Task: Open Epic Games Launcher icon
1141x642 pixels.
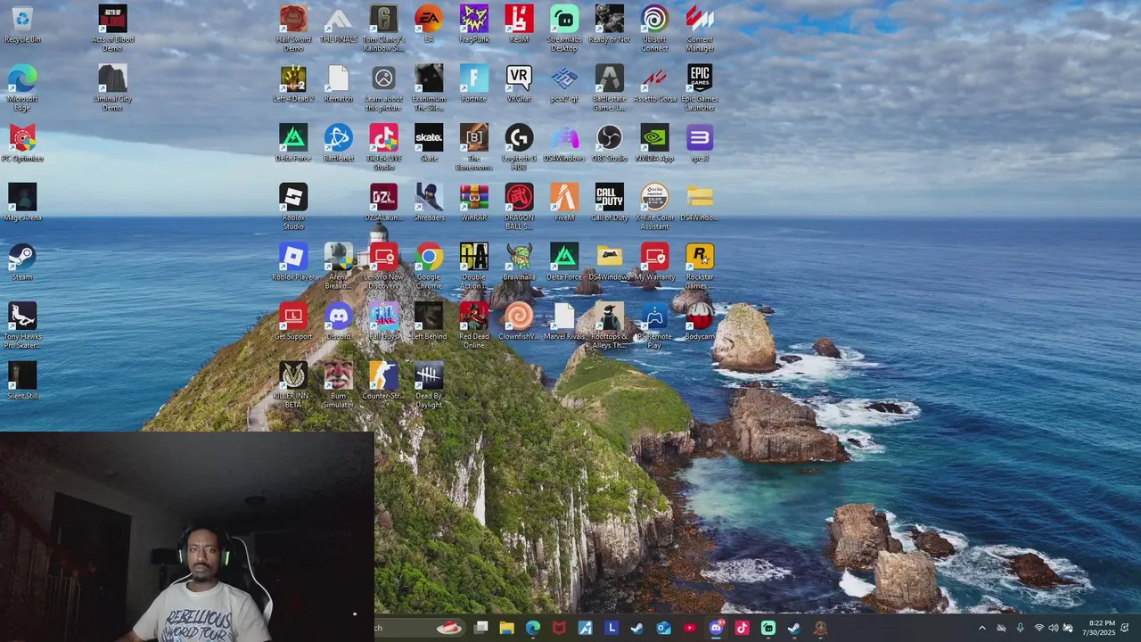Action: coord(700,88)
